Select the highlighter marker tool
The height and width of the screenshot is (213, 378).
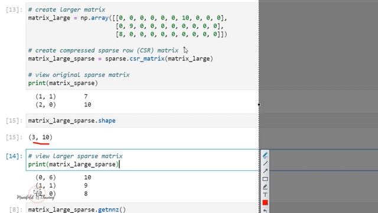[x=265, y=187]
